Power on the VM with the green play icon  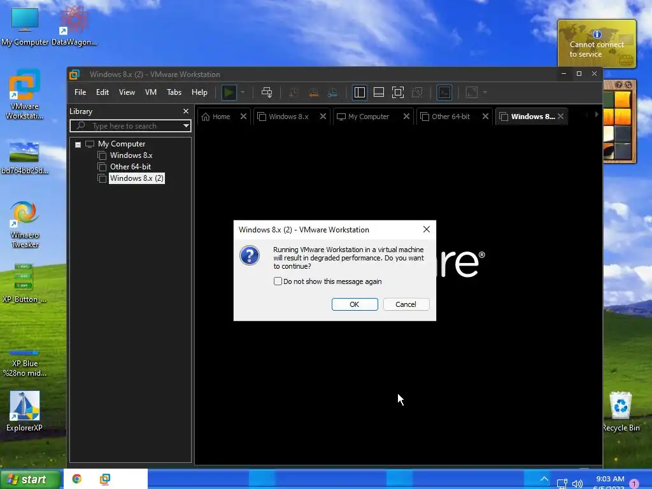[229, 92]
